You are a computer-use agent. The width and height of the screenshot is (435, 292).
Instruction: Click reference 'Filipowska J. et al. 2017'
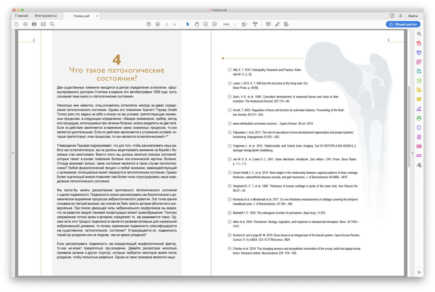[293, 135]
